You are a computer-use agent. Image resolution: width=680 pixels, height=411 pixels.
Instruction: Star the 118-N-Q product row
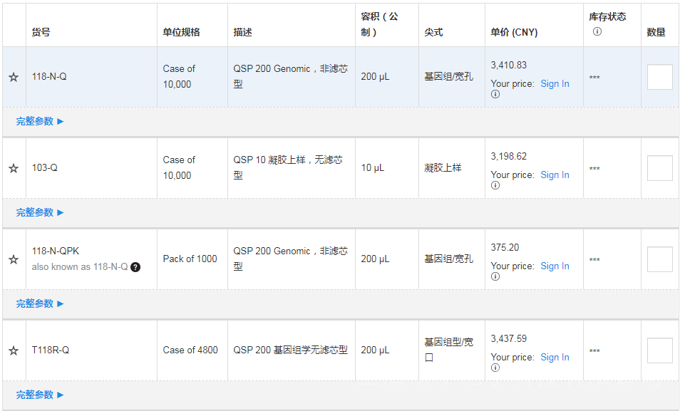tap(14, 77)
